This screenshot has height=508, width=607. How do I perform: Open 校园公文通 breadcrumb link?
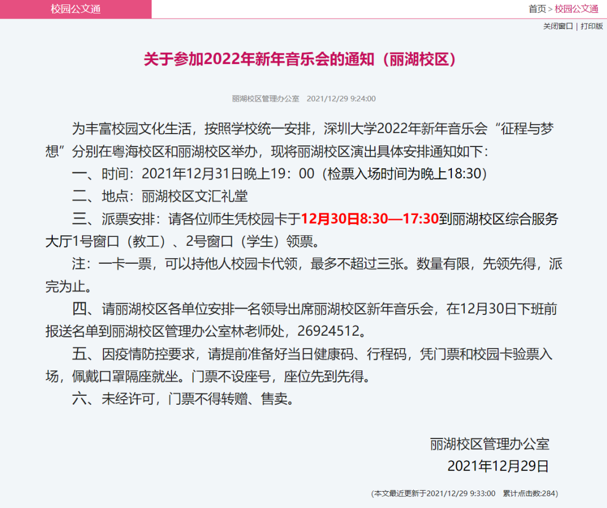(x=577, y=8)
